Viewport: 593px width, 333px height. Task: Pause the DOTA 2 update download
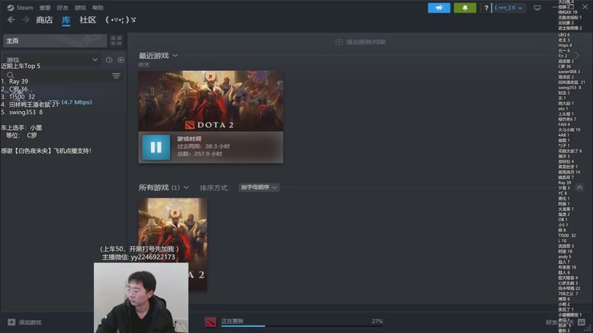[x=156, y=147]
